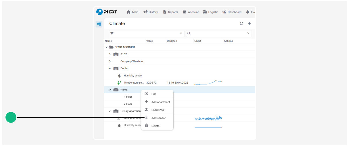Click Luxury Apartment humidity droplet icon
This screenshot has height=146, width=348.
tap(119, 125)
